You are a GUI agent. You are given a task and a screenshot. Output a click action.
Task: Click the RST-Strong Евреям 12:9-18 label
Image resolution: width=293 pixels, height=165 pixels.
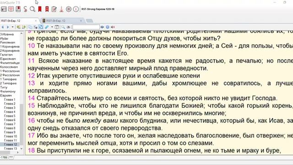pyautogui.click(x=98, y=9)
